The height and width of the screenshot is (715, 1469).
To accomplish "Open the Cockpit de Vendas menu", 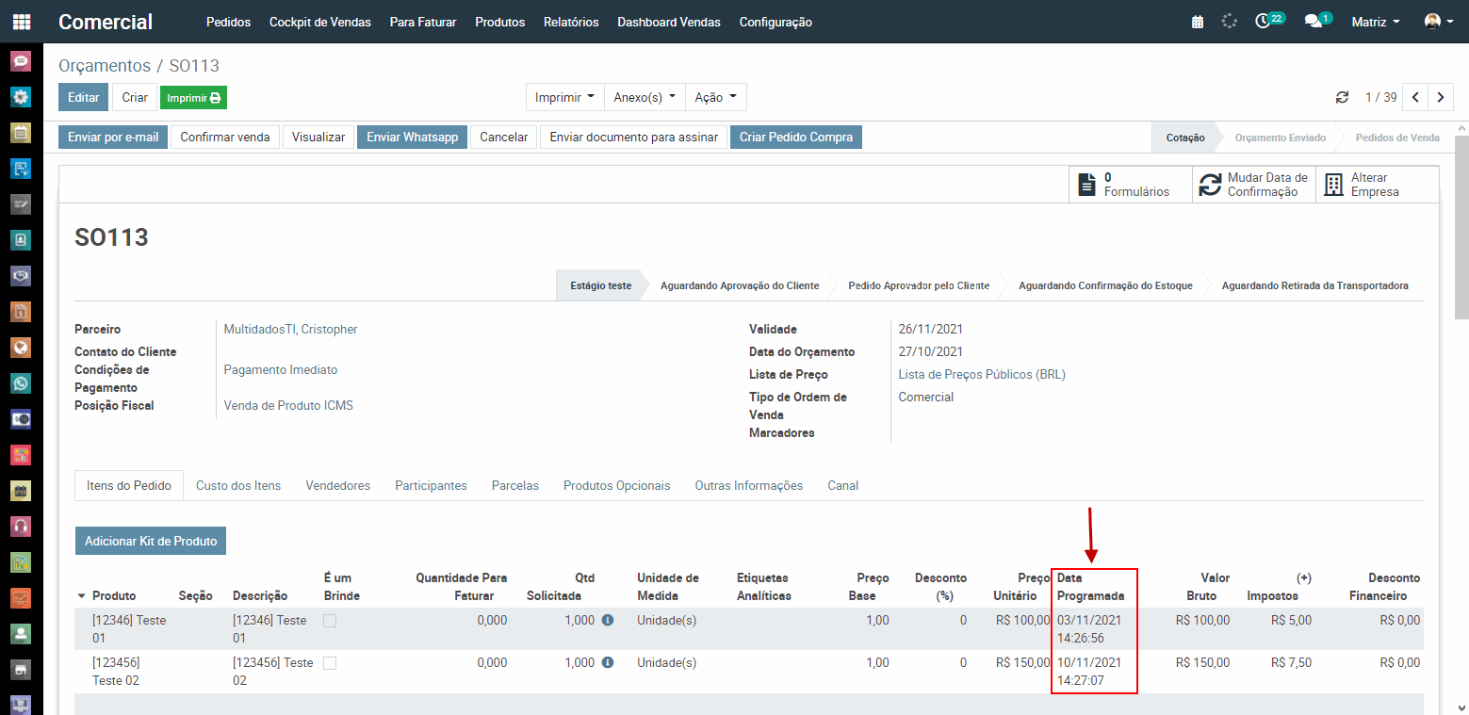I will [319, 22].
